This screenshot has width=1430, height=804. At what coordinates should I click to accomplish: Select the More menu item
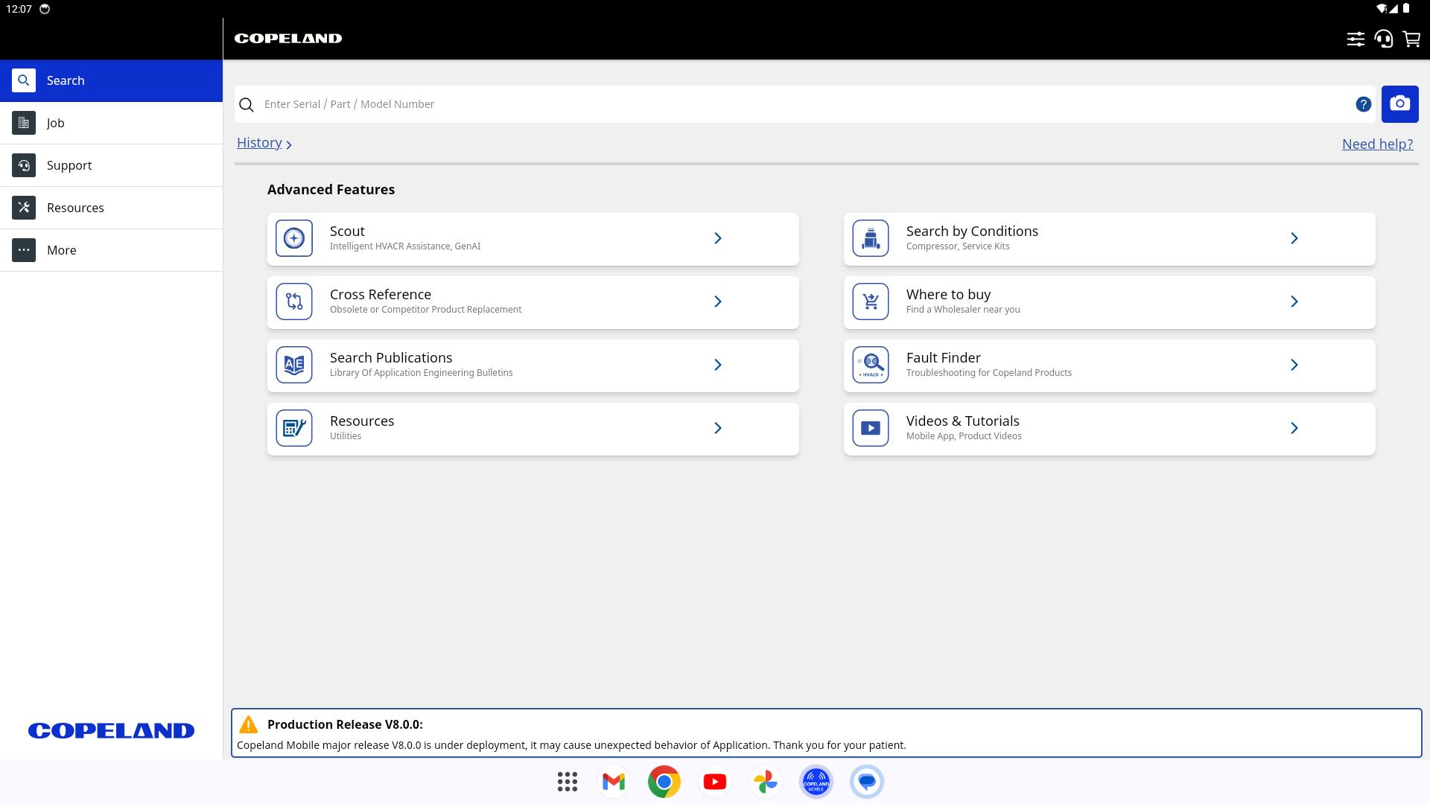(x=112, y=250)
